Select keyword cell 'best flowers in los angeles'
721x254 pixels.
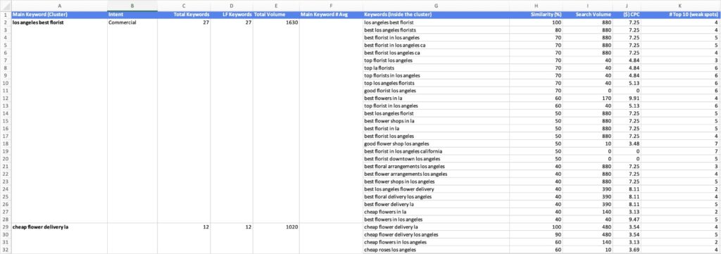435,220
